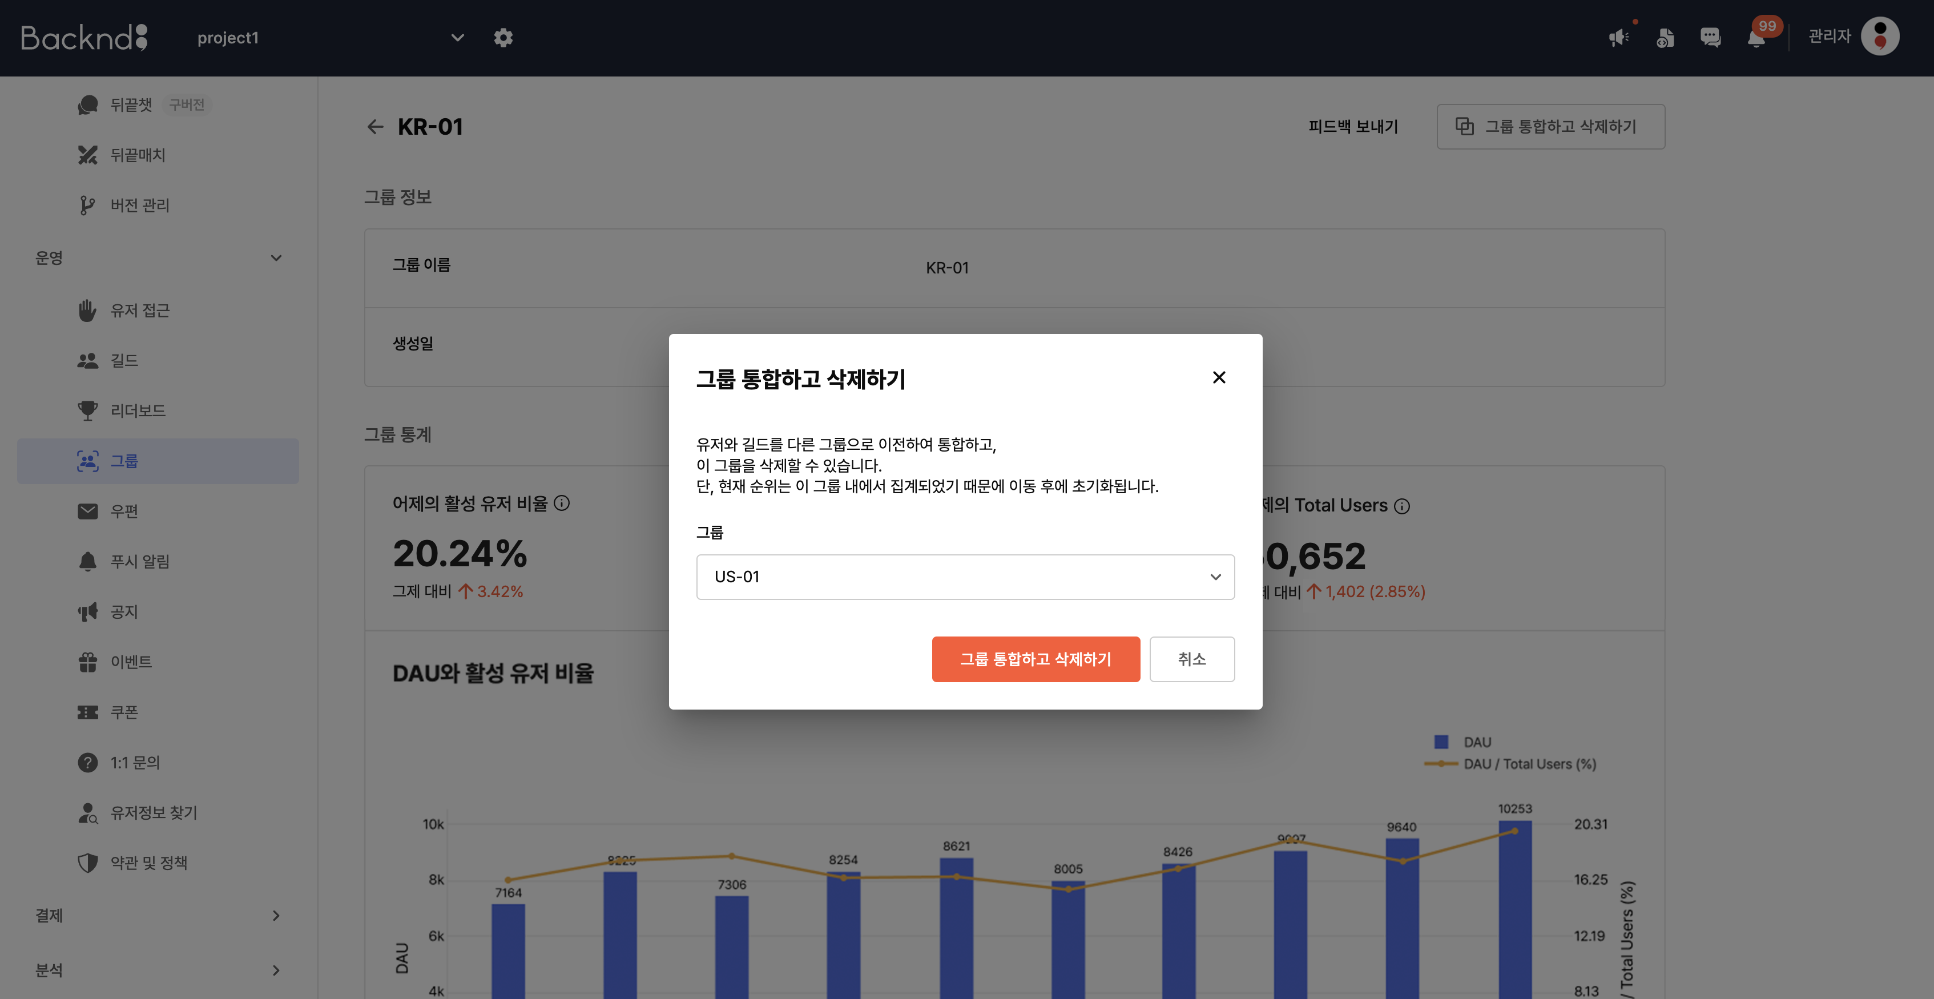Click the 뒤끝매치 crossed swords icon
1934x999 pixels.
(88, 155)
